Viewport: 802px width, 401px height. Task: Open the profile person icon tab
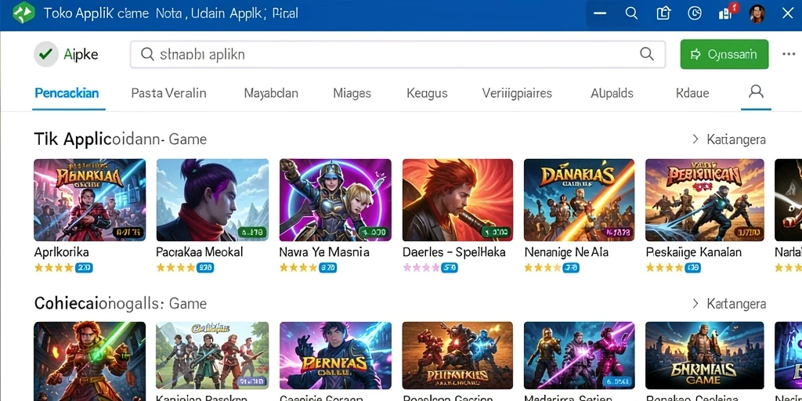tap(756, 92)
